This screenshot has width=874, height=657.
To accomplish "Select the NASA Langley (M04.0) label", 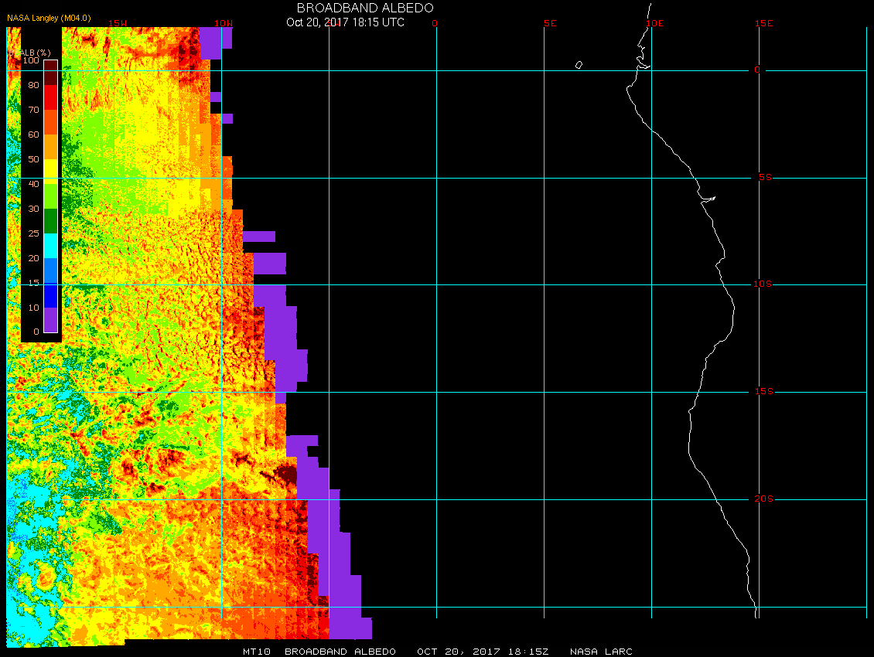I will click(49, 18).
